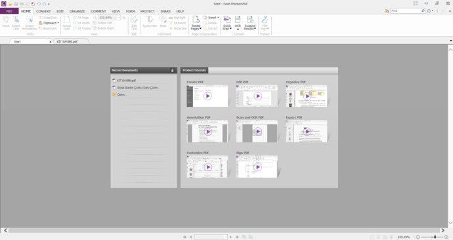This screenshot has width=453, height=240.
Task: Select the Typewriter tool
Action: pyautogui.click(x=150, y=22)
